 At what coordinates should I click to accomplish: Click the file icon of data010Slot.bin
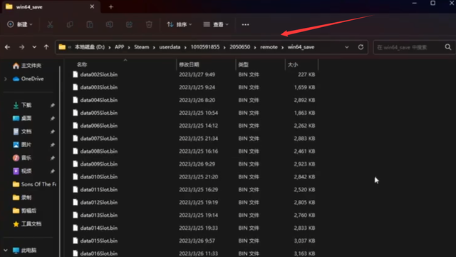(x=76, y=176)
